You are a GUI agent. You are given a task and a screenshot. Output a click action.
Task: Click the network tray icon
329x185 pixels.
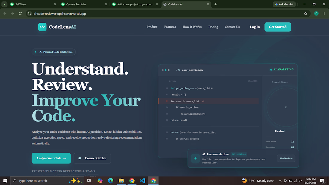[x=296, y=181]
